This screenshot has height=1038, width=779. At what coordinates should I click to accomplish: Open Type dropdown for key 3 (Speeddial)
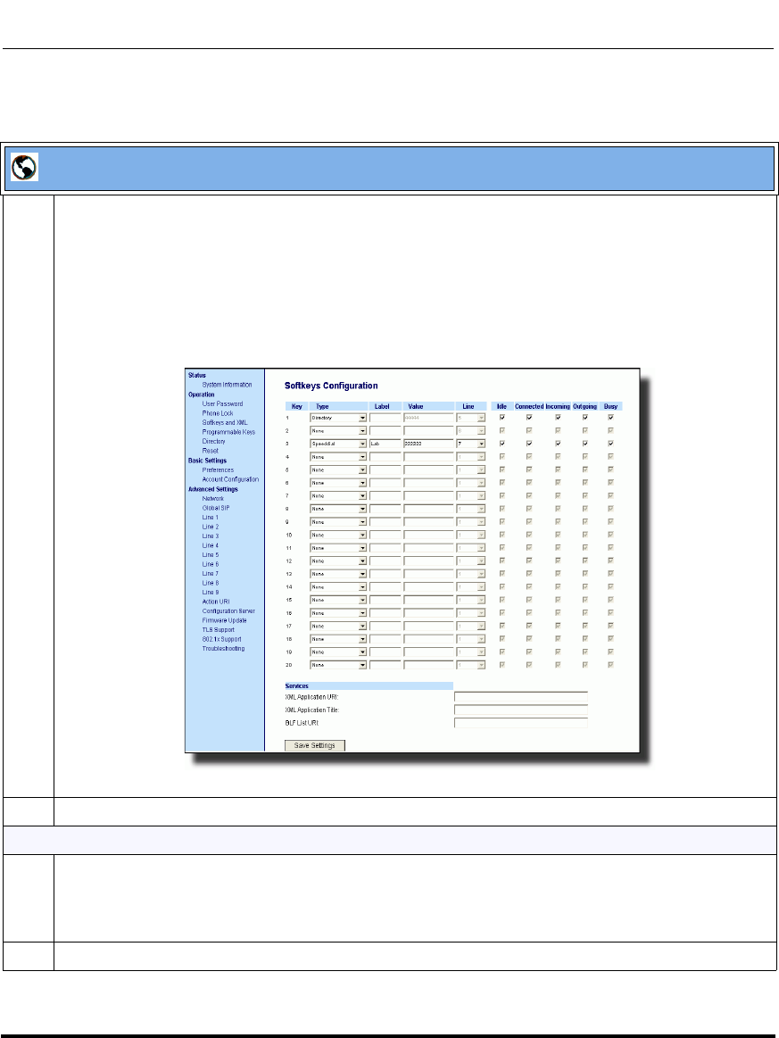338,444
